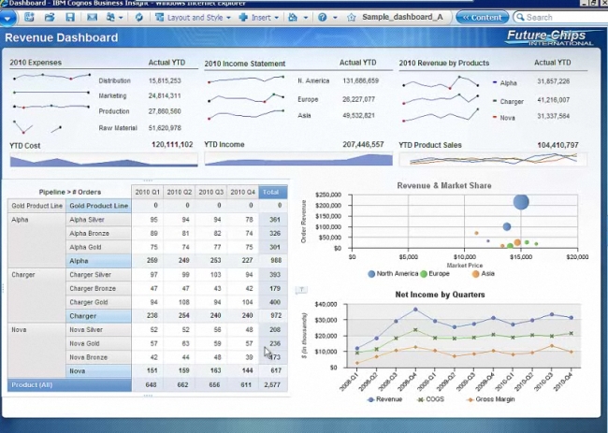Click the N. America income label
Viewport: 608px width, 433px height.
[313, 80]
